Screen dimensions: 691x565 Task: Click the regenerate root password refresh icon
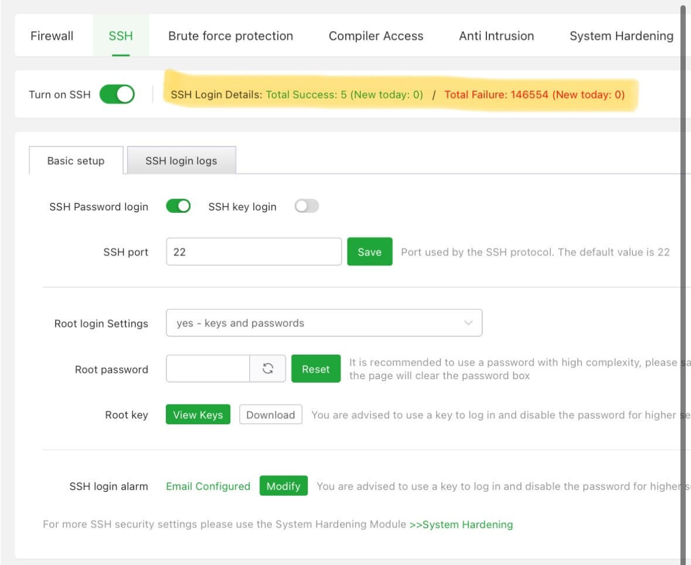coord(268,369)
